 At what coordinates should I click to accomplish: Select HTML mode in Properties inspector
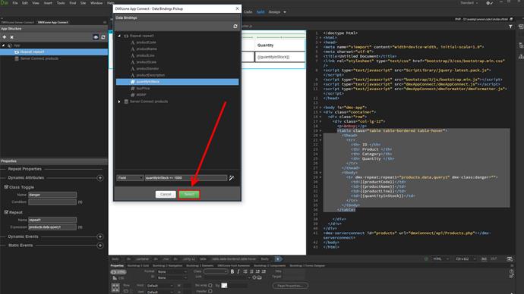118,272
